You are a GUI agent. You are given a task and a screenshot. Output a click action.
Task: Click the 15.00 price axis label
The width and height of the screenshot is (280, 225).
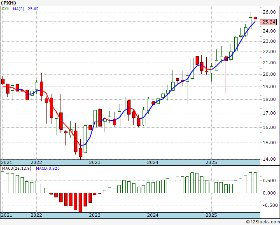click(269, 143)
